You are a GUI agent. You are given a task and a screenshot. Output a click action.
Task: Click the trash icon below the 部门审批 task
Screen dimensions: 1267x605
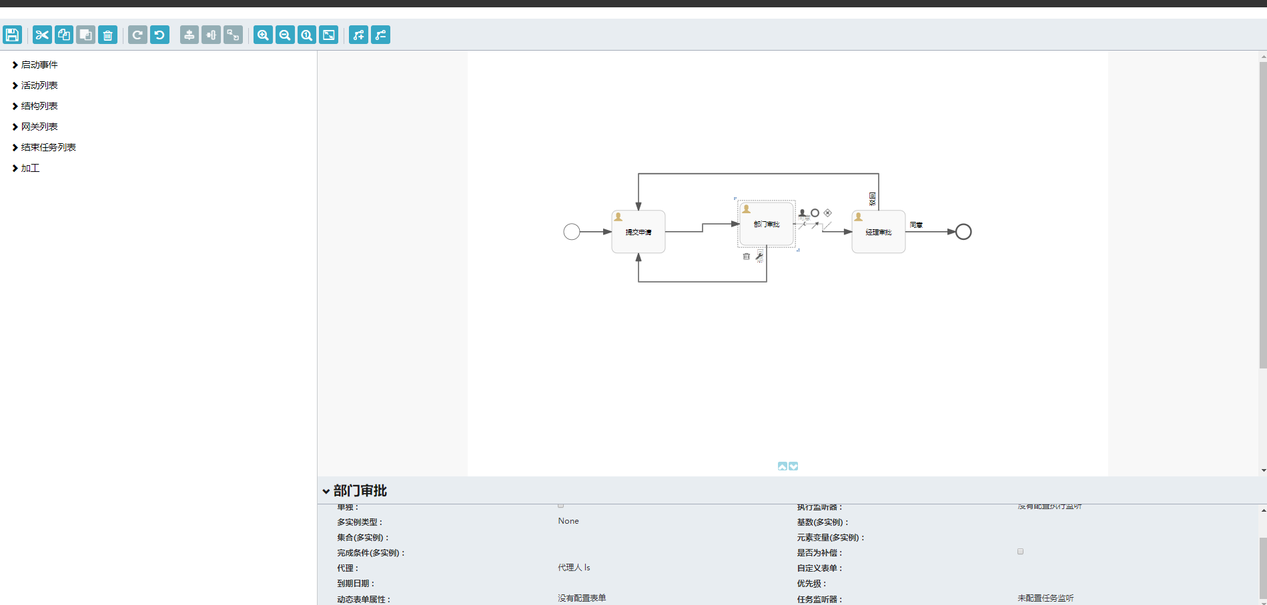tap(747, 257)
